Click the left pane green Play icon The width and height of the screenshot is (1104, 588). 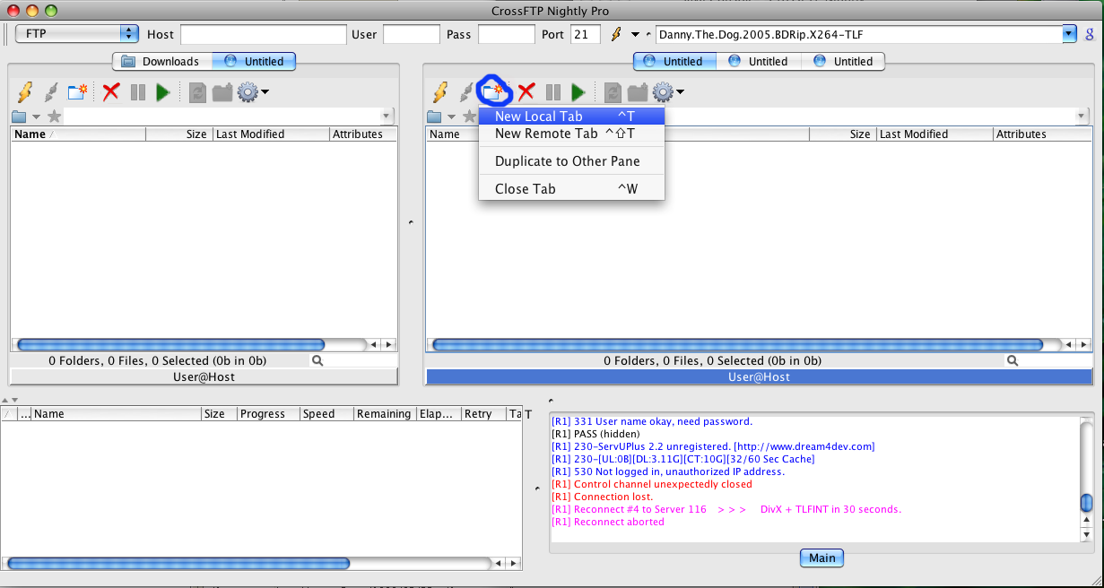click(x=162, y=91)
